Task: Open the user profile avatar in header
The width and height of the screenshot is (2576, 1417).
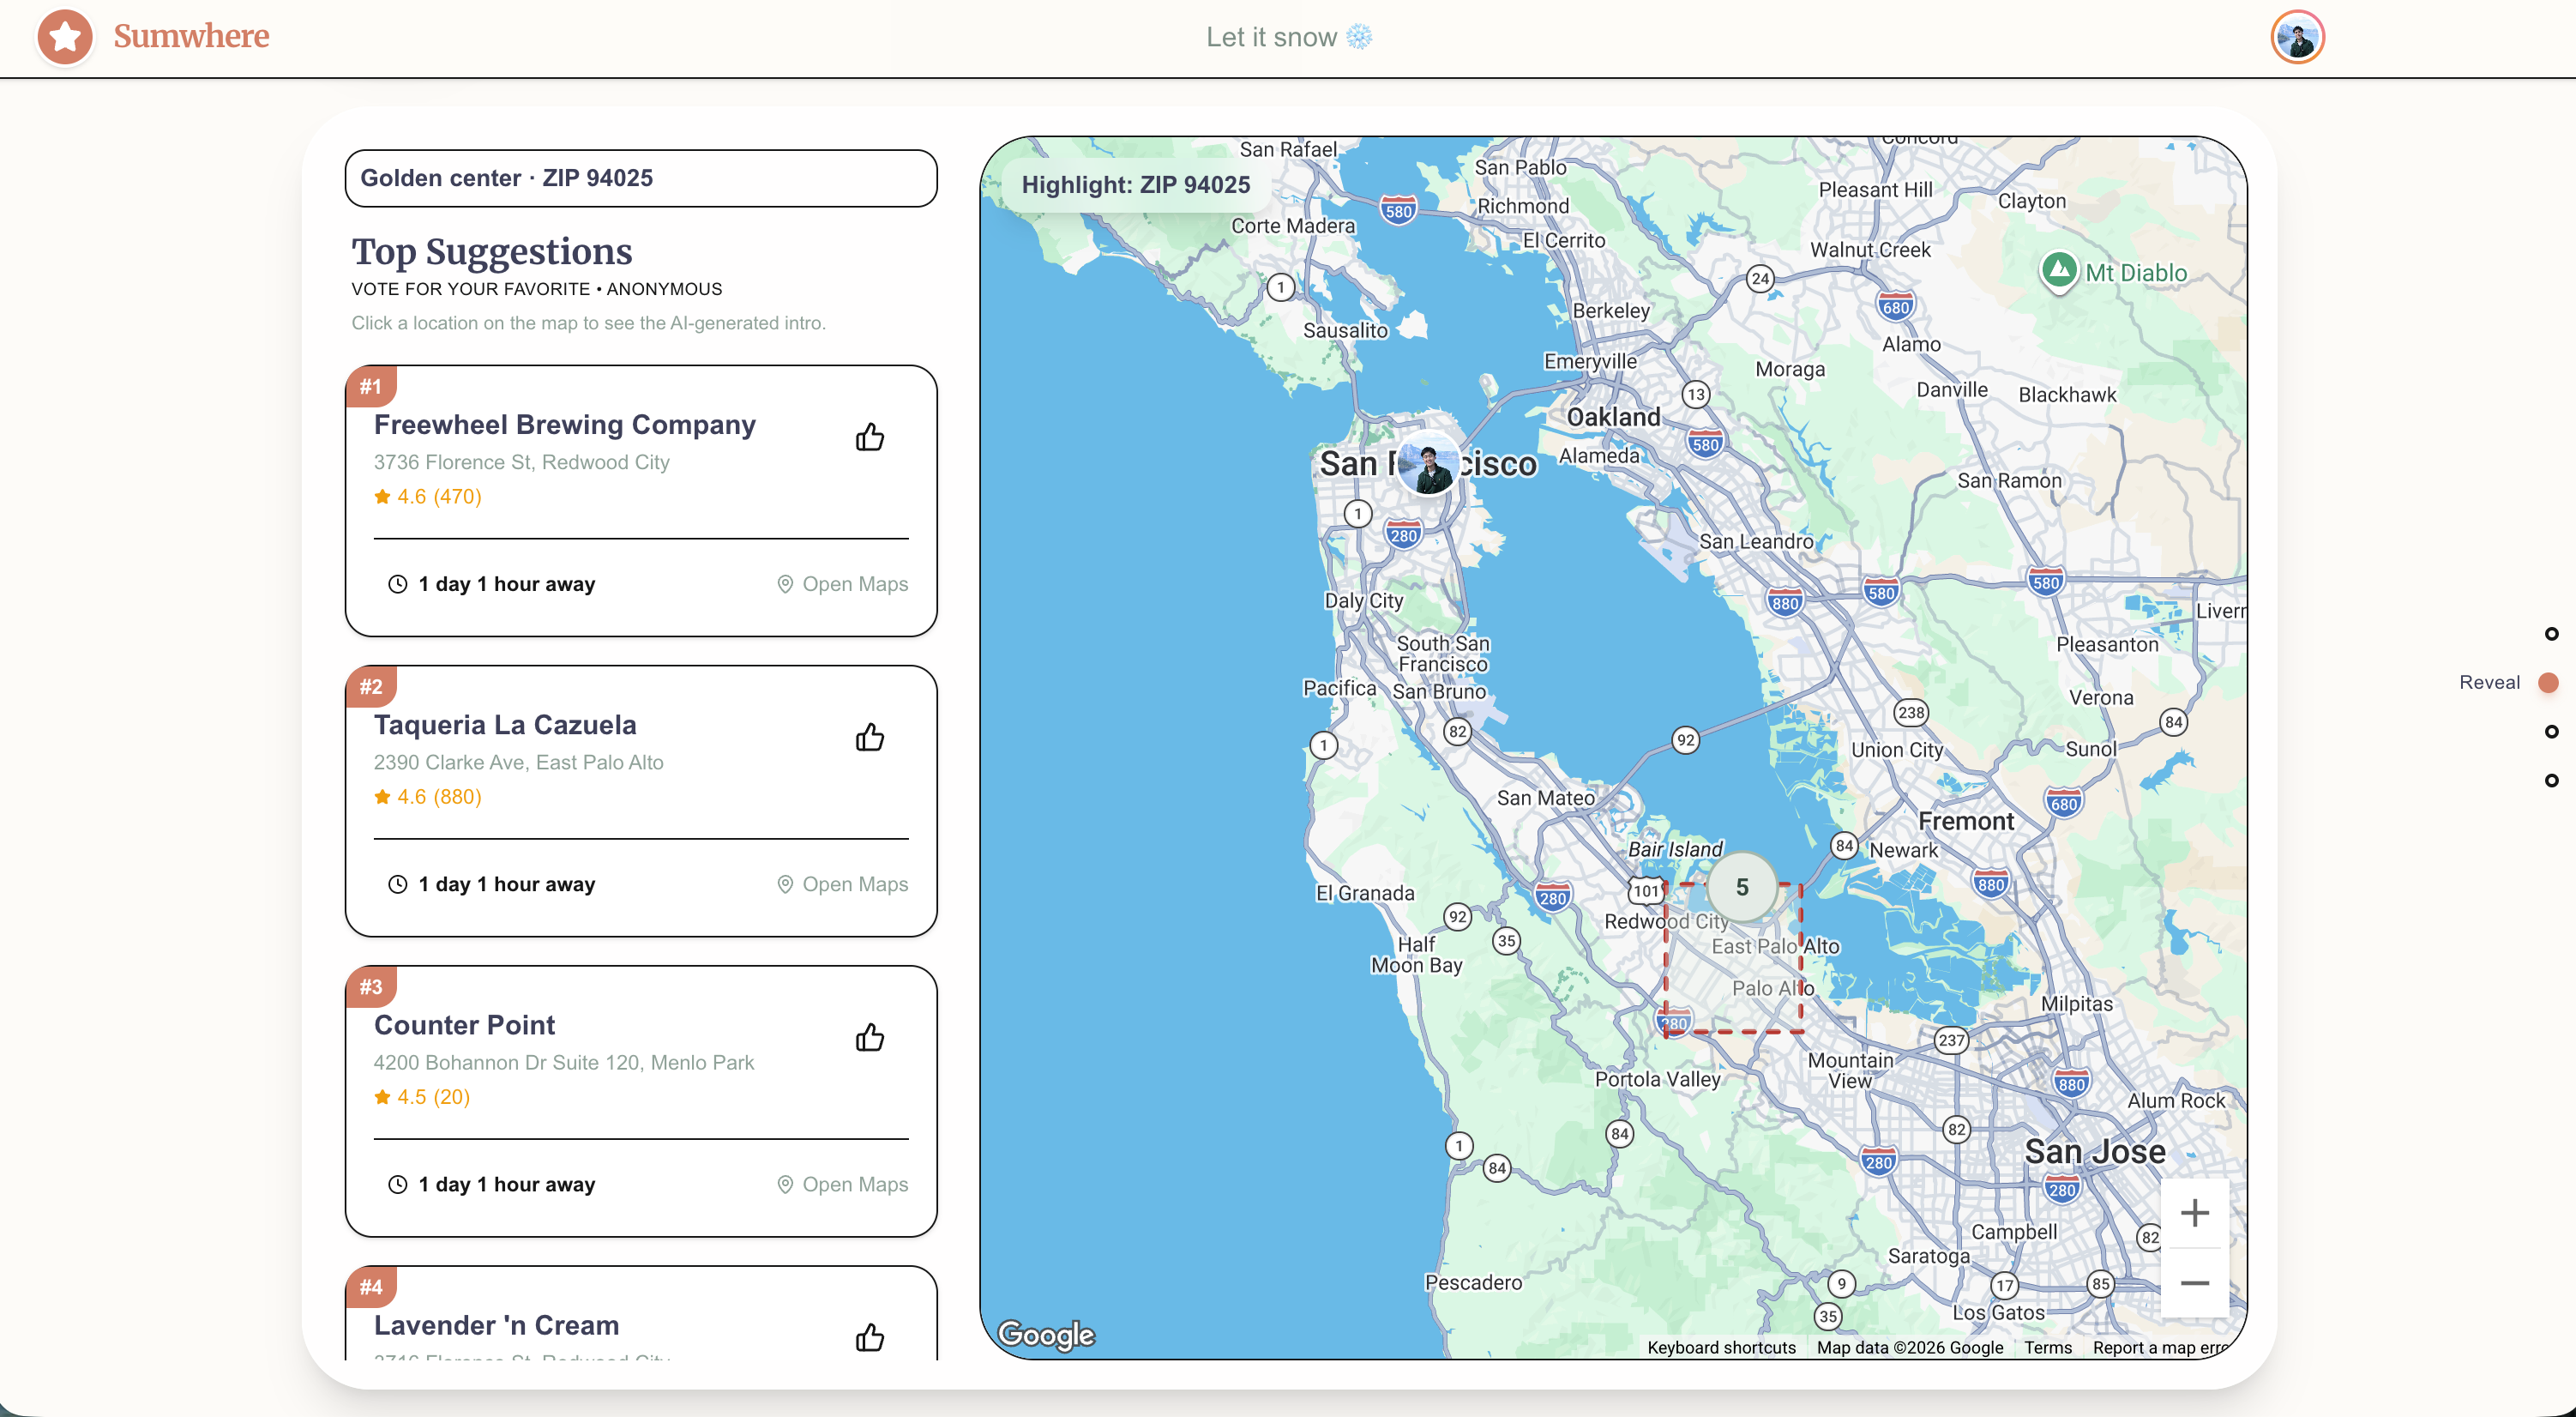Action: 2297,38
